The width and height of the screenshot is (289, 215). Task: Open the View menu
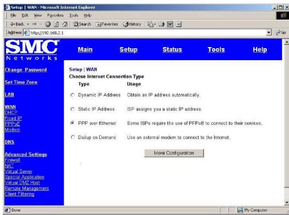click(x=38, y=15)
